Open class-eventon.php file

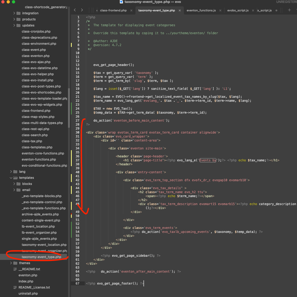pos(36,56)
